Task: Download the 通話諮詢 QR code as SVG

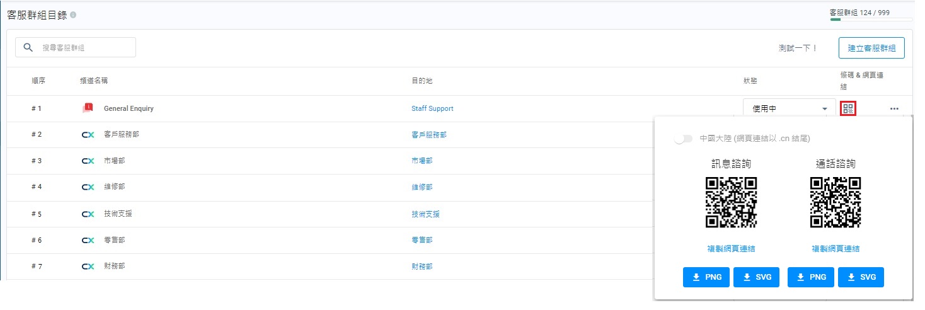Action: [861, 277]
